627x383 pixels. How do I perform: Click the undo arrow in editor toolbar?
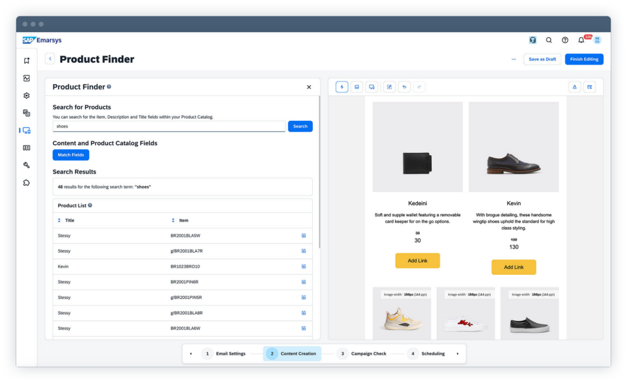point(405,87)
